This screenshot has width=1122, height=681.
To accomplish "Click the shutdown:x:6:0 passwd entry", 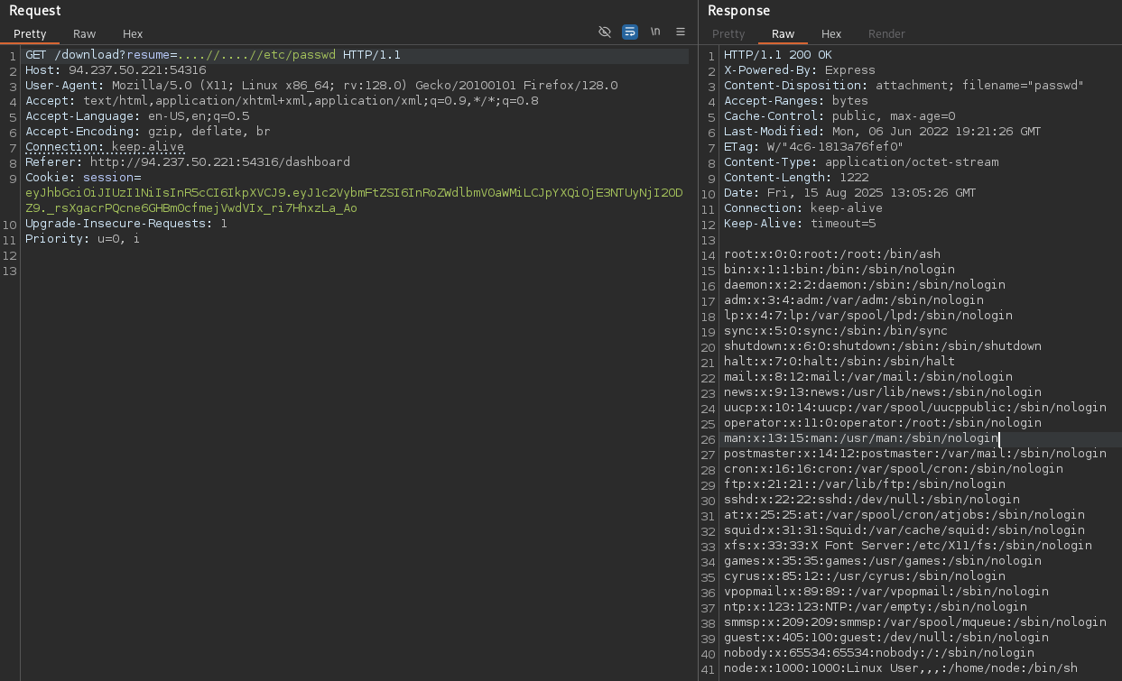I will 883,346.
